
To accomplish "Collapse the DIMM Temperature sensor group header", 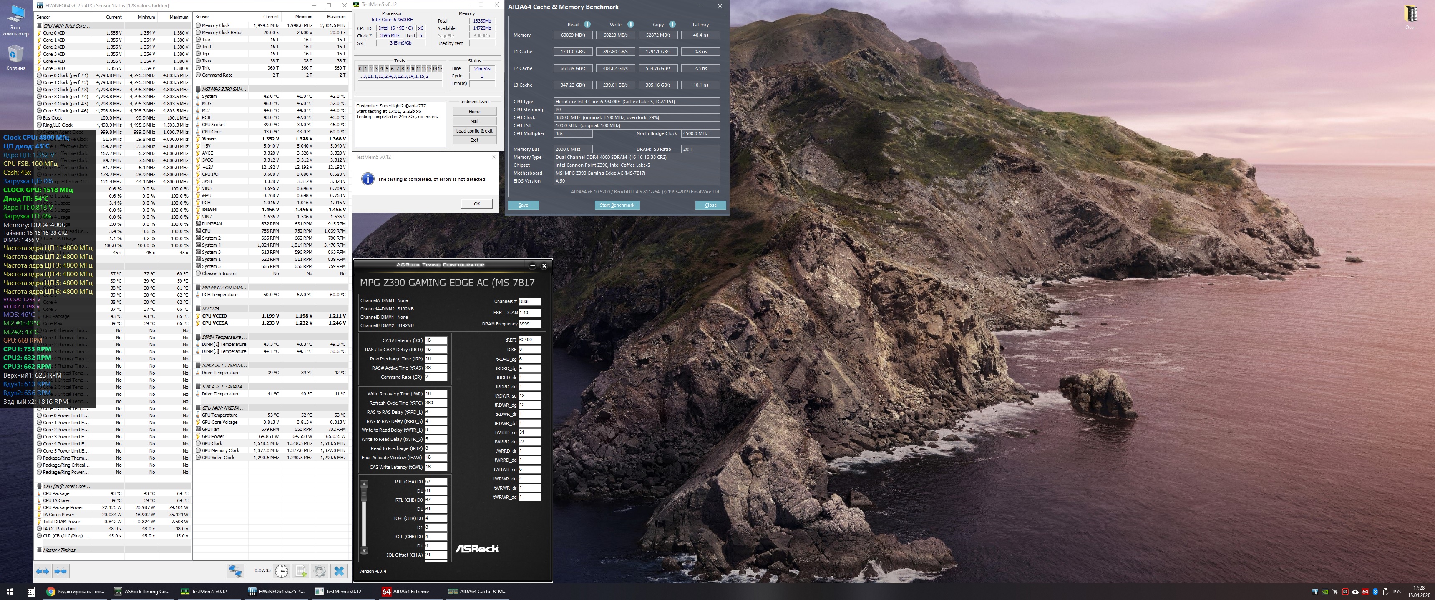I will click(x=223, y=337).
